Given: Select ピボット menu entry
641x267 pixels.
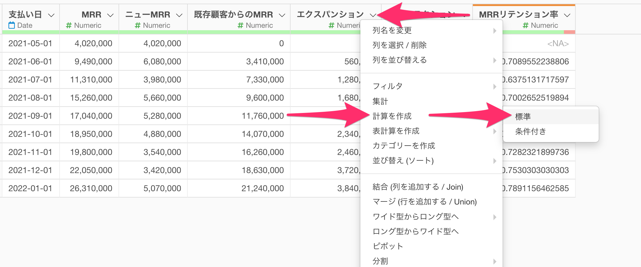Looking at the screenshot, I should point(388,246).
